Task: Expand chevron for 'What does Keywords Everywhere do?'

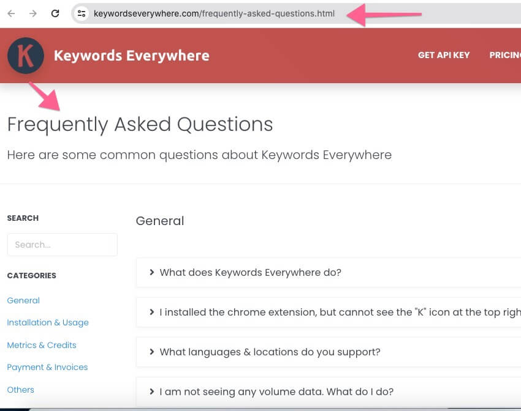Action: click(152, 272)
